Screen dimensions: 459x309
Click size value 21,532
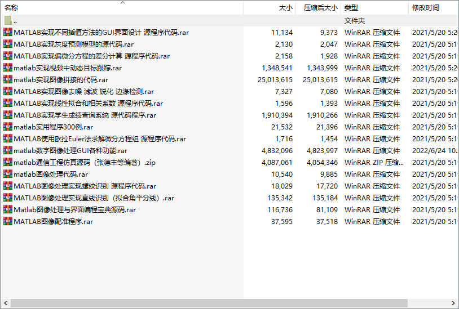click(282, 127)
